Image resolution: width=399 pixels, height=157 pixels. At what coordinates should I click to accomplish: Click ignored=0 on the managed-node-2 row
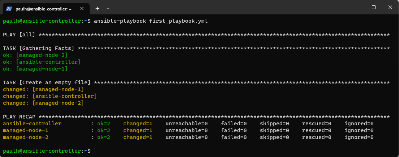coord(359,138)
